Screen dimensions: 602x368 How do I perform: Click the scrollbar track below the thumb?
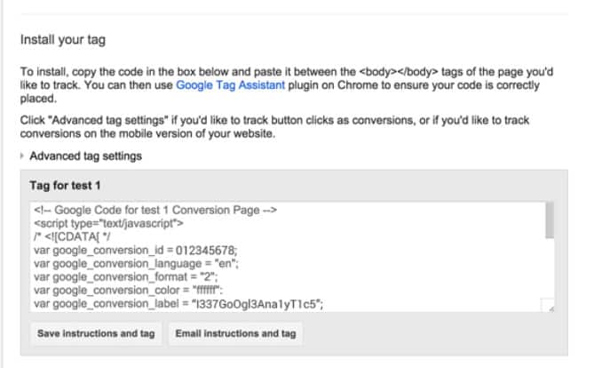coord(550,267)
